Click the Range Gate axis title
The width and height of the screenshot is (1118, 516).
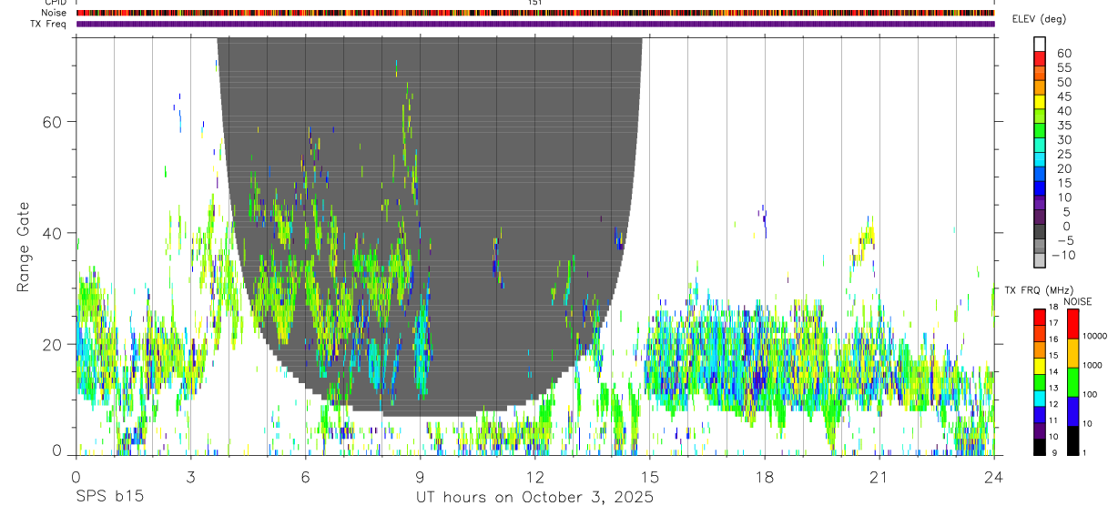point(23,246)
